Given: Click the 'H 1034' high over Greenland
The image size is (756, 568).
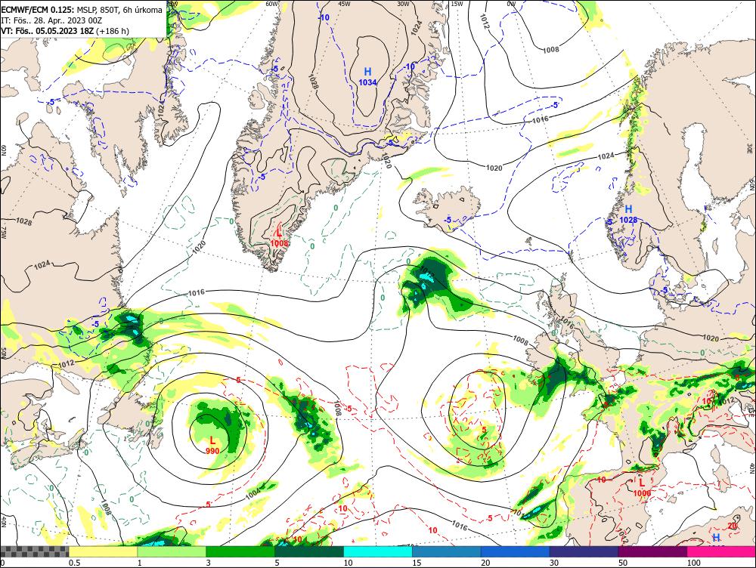Looking at the screenshot, I should 367,76.
